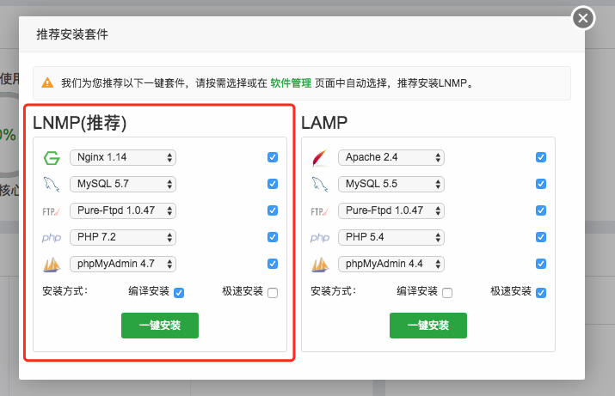Image resolution: width=615 pixels, height=396 pixels.
Task: Click the orange warning triangle icon
Action: pyautogui.click(x=47, y=83)
